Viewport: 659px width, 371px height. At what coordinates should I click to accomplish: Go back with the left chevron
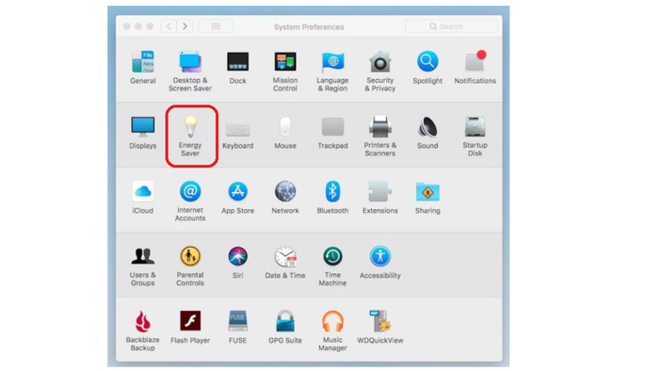click(169, 26)
